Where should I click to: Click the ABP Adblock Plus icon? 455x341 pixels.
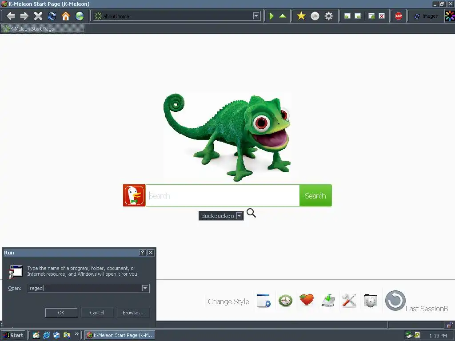click(399, 16)
